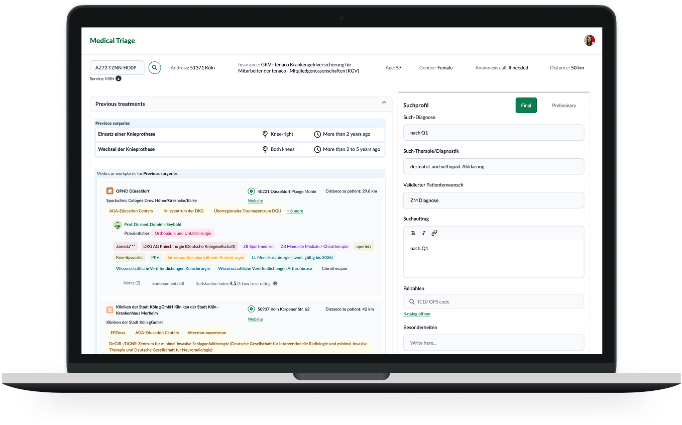This screenshot has height=425, width=682.
Task: Click the Katalog öffnen link
Action: (x=416, y=314)
